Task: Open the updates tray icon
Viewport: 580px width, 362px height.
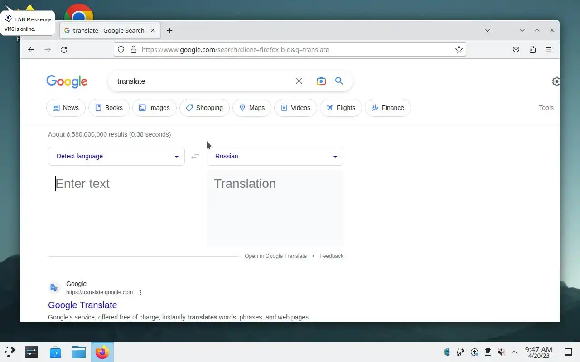Action: [x=474, y=352]
